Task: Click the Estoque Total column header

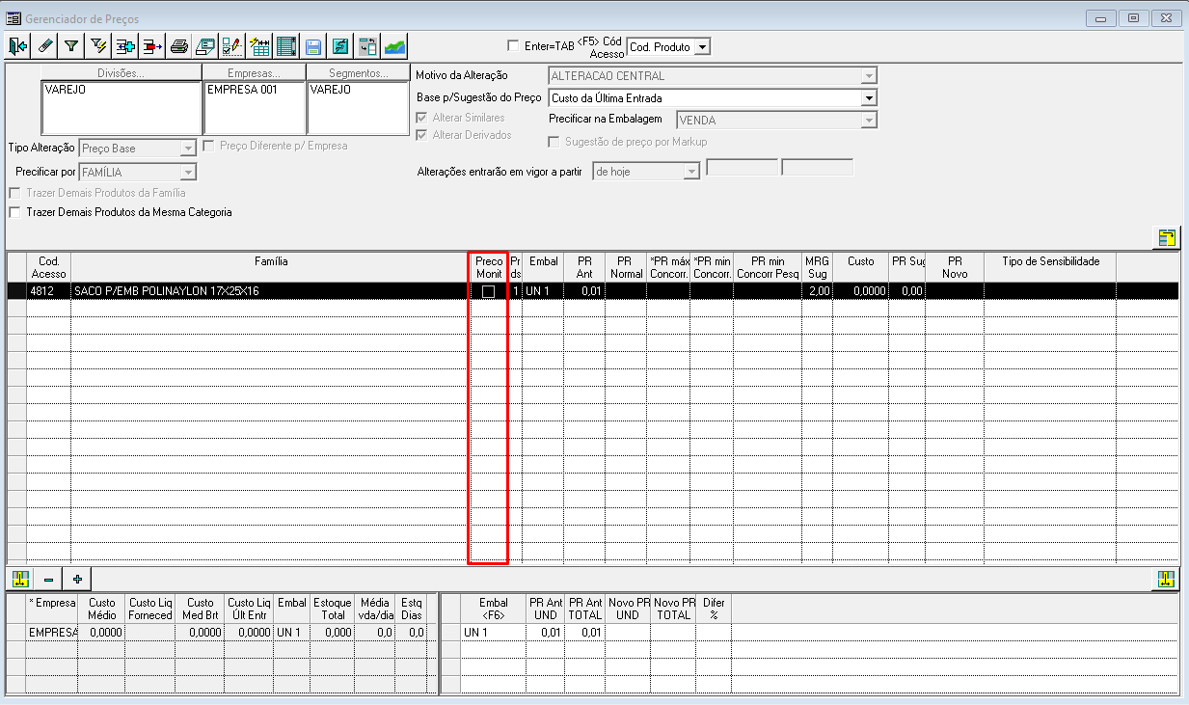Action: click(333, 609)
